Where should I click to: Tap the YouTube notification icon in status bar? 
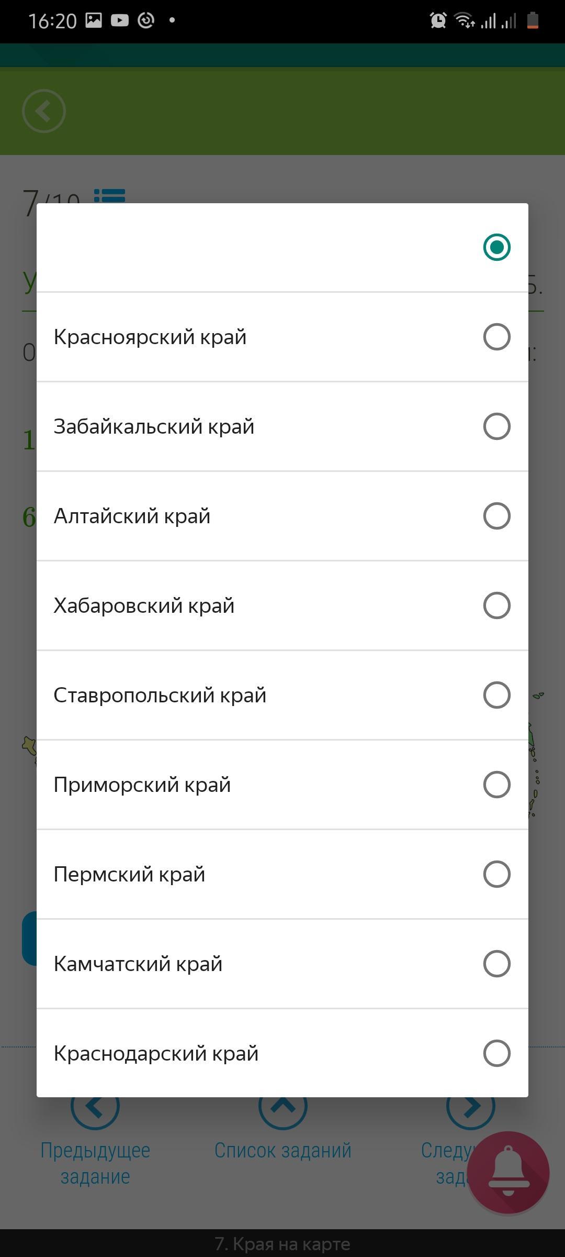[120, 20]
